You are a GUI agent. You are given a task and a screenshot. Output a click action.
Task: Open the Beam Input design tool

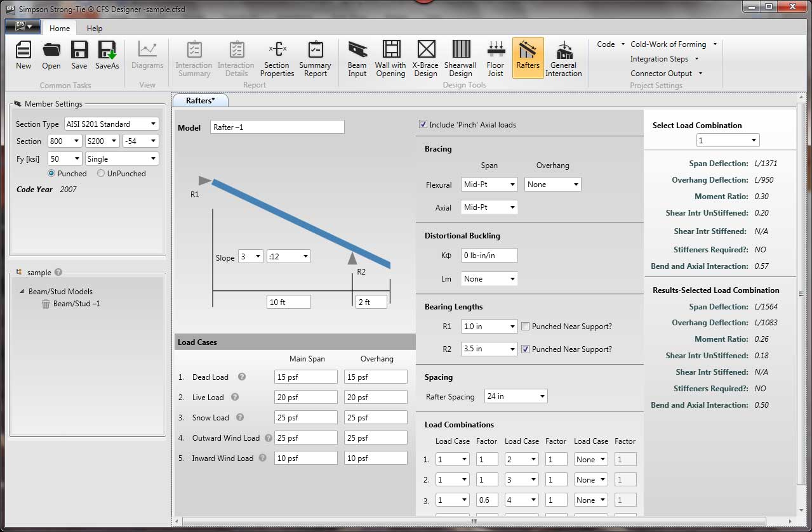click(357, 57)
